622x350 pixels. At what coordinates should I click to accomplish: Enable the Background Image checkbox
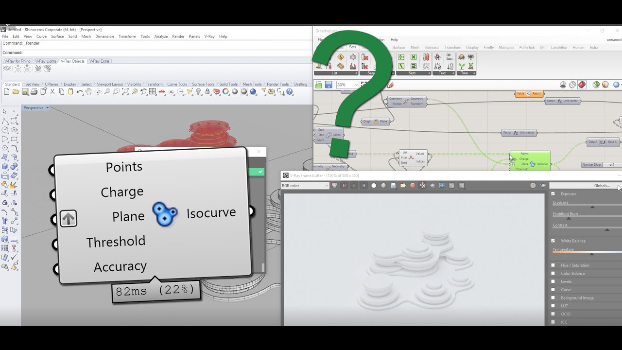pos(553,297)
